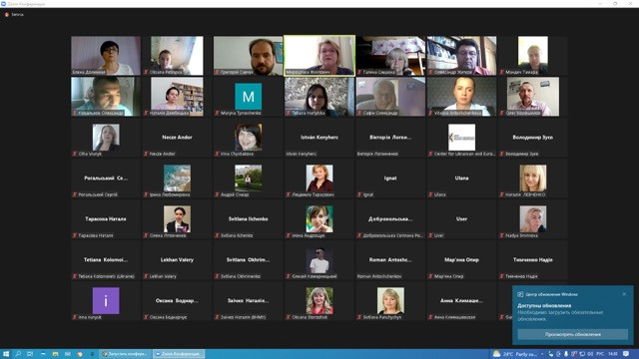Dismiss the Windows Update notification with X
The image size is (639, 359).
(x=624, y=294)
